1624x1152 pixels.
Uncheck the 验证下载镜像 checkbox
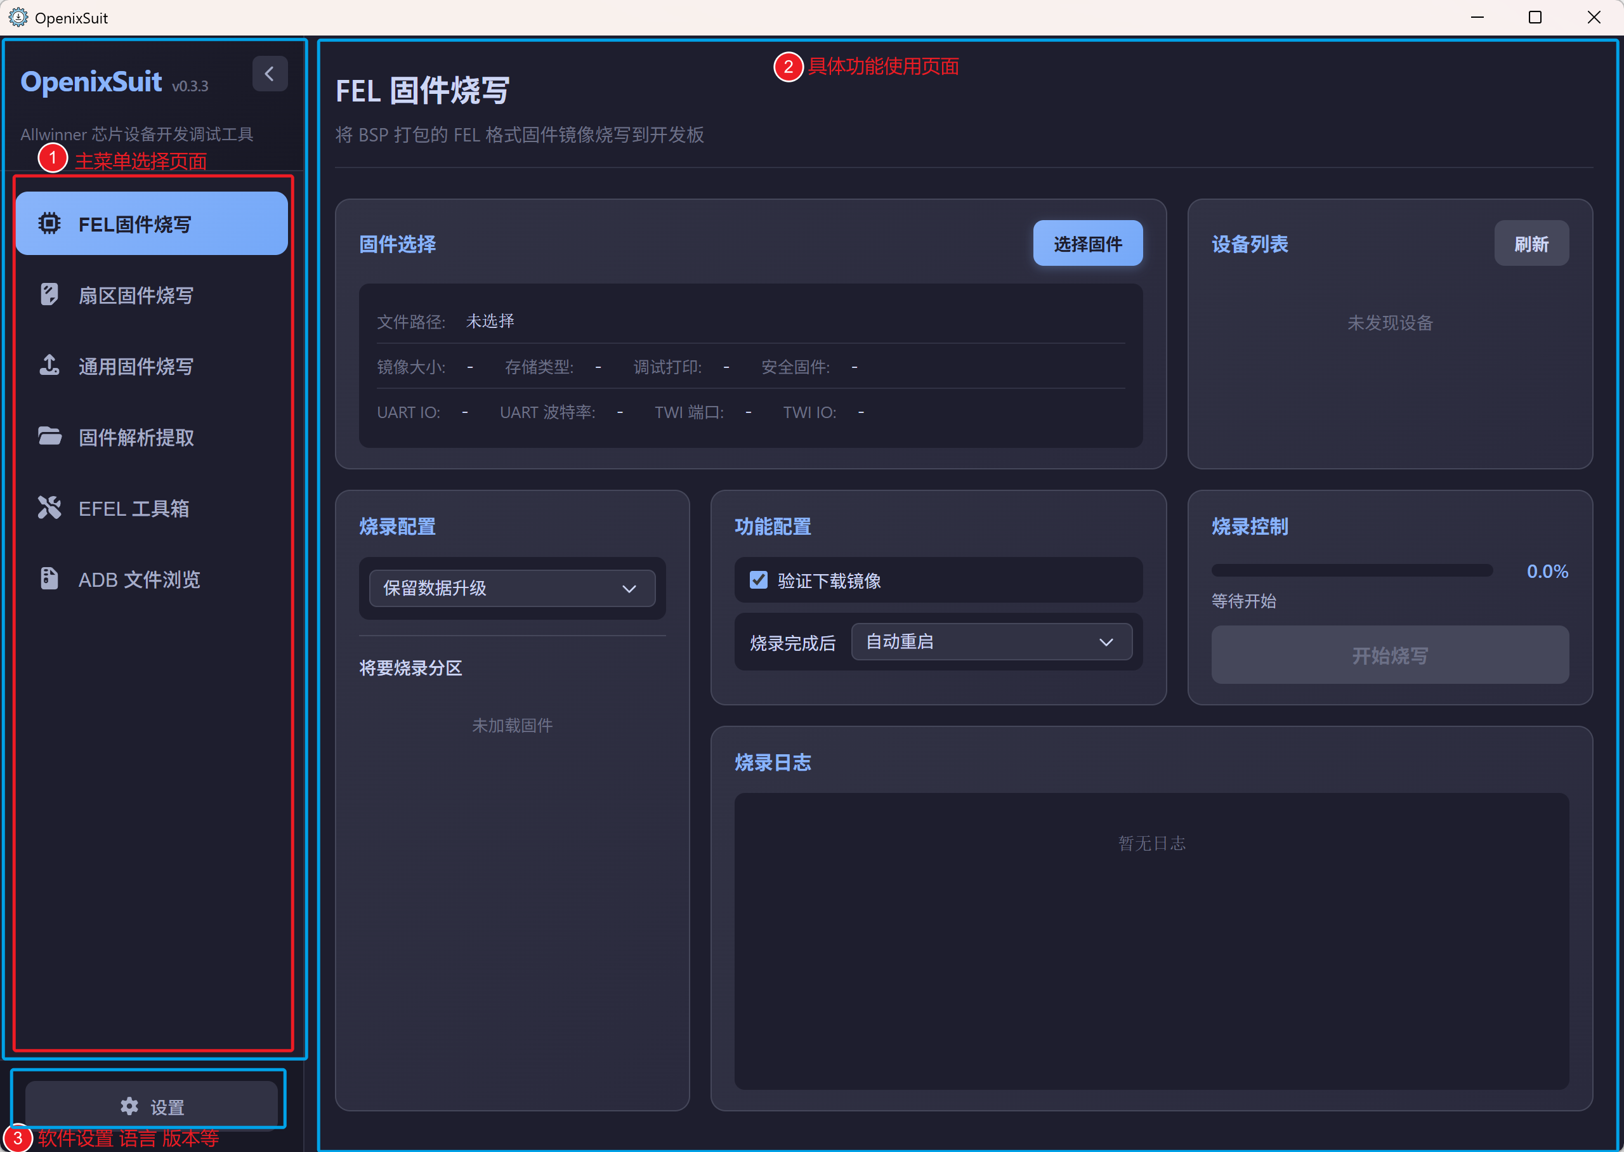(758, 580)
